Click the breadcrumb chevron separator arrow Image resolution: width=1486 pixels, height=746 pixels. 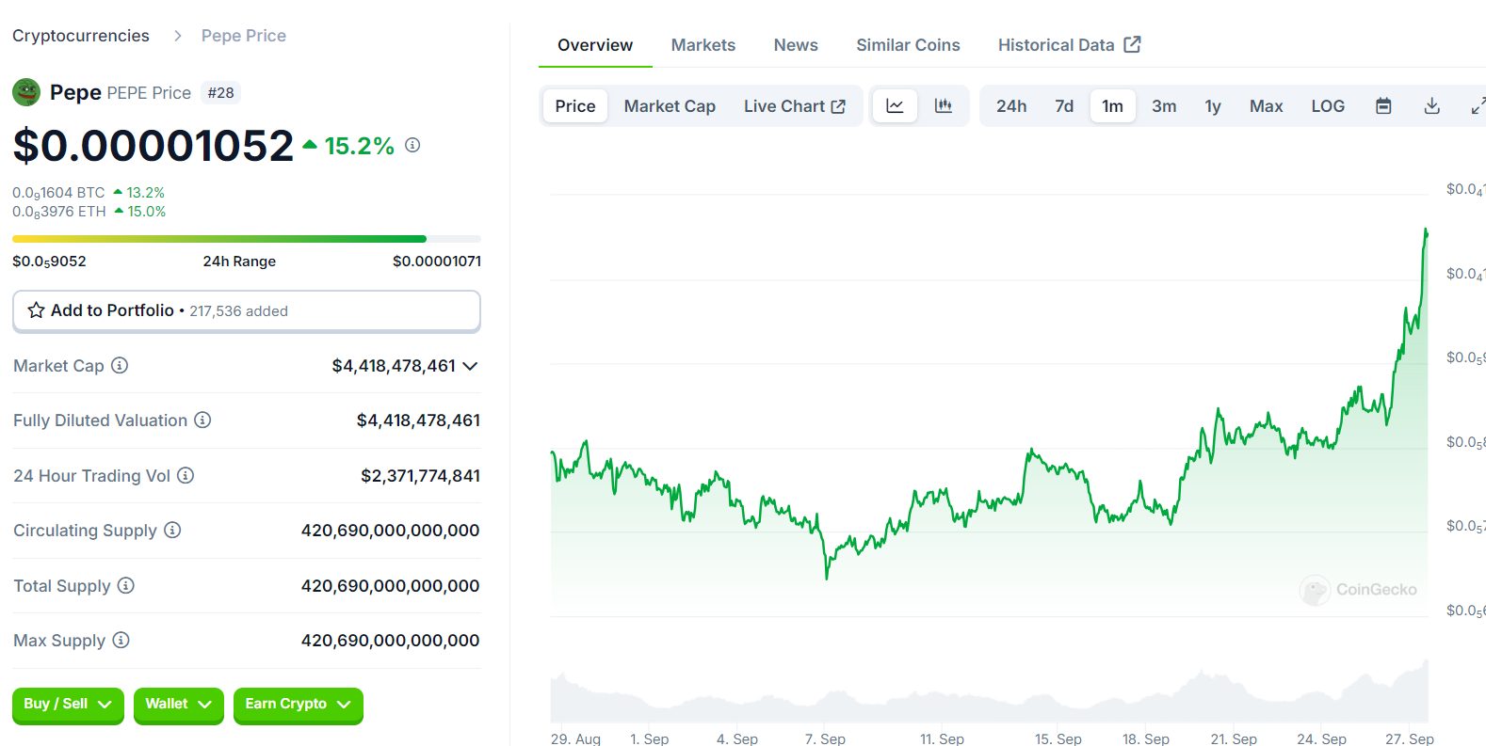tap(177, 36)
